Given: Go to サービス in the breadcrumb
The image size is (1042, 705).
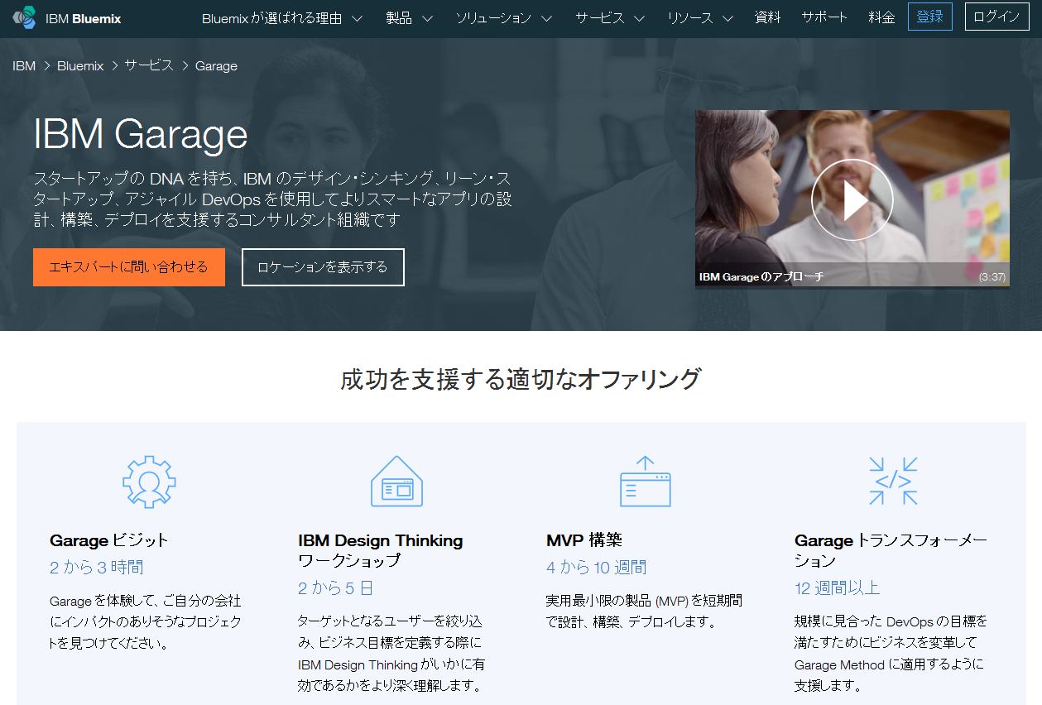Looking at the screenshot, I should 149,66.
